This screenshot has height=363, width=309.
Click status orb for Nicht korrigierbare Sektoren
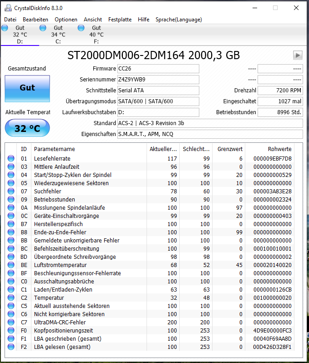11,314
